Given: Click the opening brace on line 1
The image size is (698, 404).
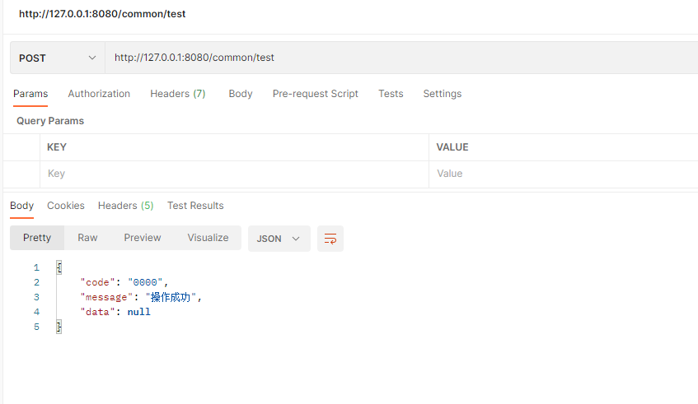Looking at the screenshot, I should tap(59, 267).
